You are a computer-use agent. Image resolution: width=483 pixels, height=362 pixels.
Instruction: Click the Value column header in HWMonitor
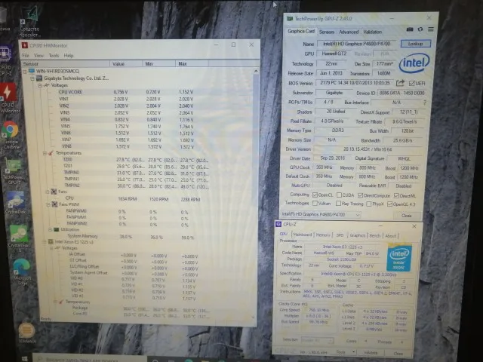click(126, 63)
